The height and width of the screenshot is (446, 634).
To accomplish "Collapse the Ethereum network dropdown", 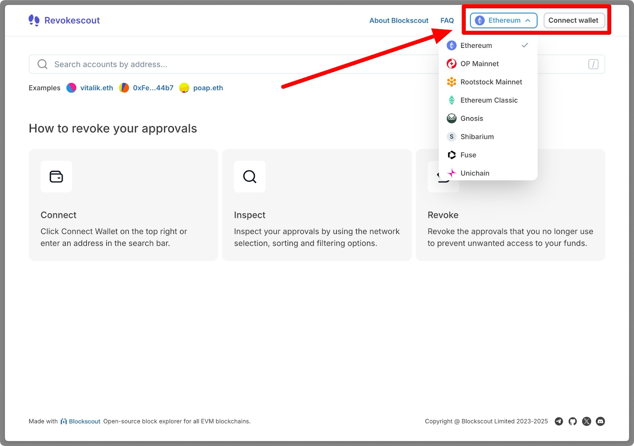I will (504, 21).
